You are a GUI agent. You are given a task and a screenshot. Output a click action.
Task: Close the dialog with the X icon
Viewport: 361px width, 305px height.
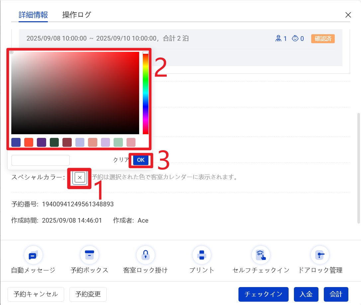pyautogui.click(x=348, y=15)
